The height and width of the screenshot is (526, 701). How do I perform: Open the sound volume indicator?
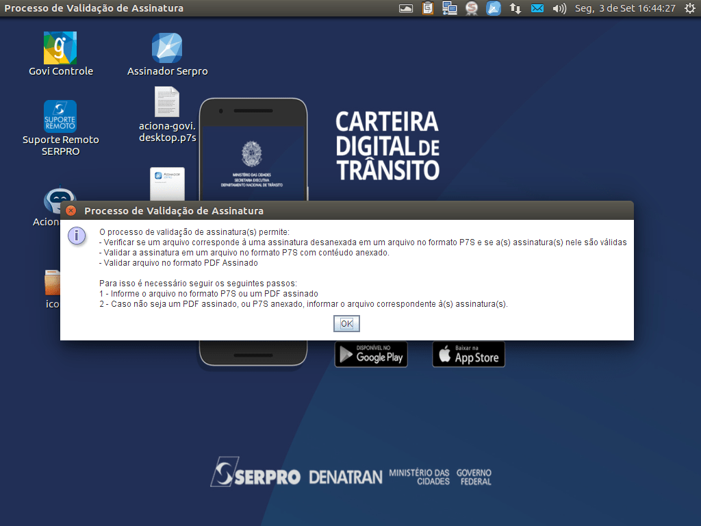click(x=559, y=8)
